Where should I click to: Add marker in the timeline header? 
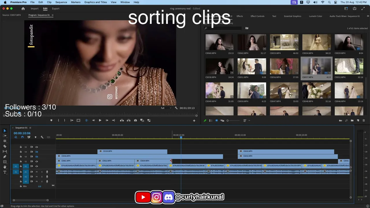(x=36, y=137)
